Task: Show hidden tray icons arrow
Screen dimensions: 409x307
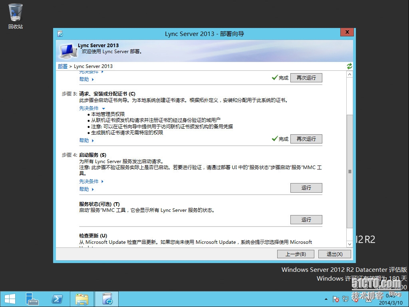Action: click(326, 299)
